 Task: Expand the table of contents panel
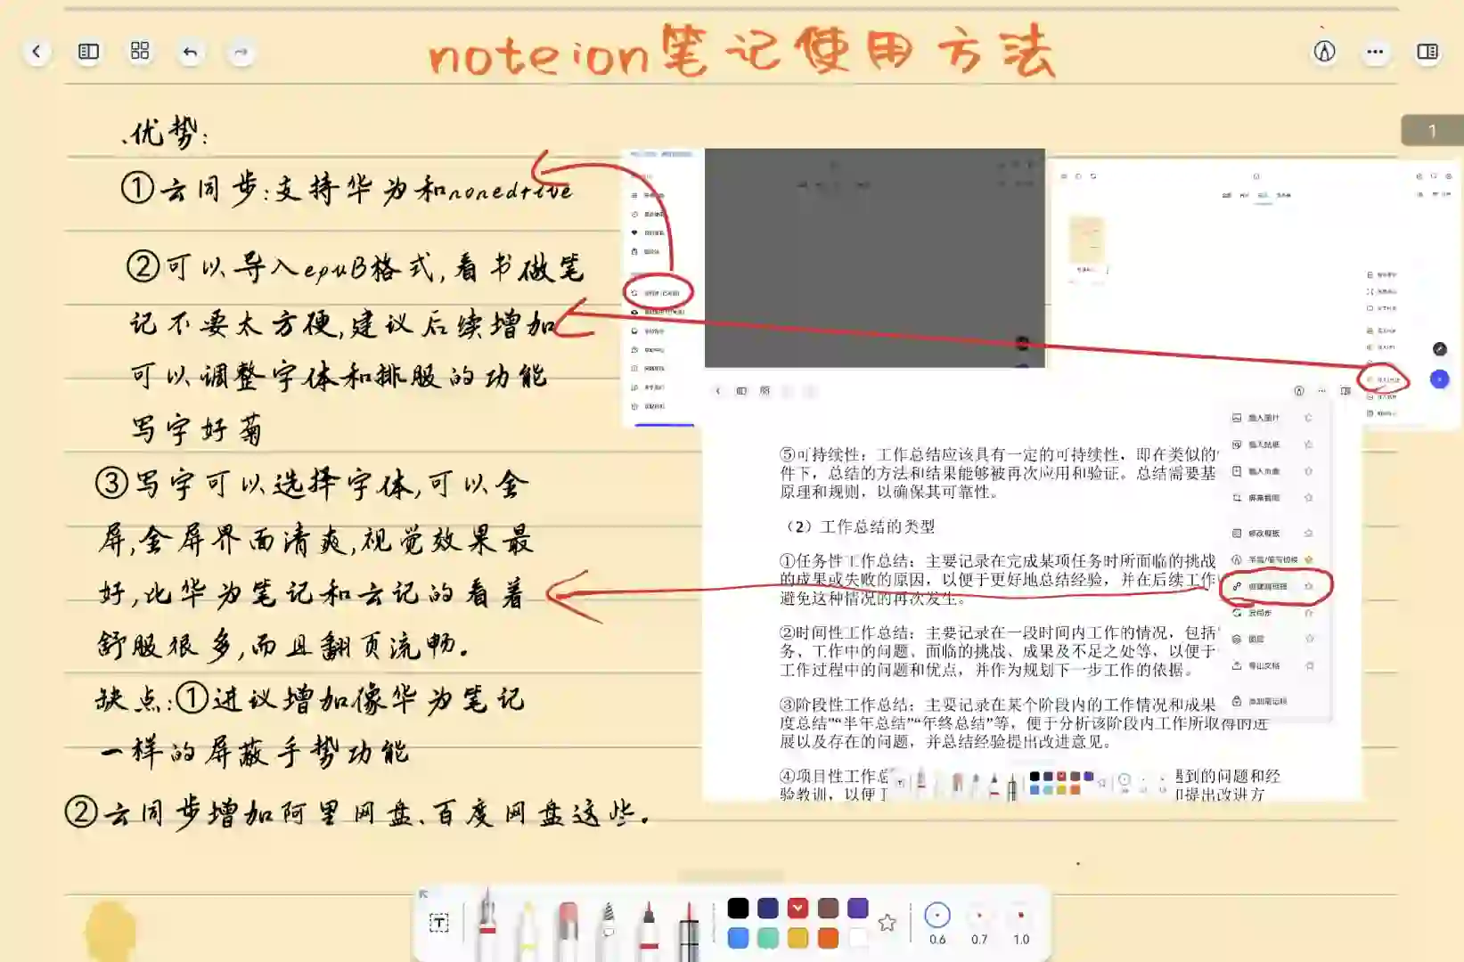pyautogui.click(x=86, y=52)
